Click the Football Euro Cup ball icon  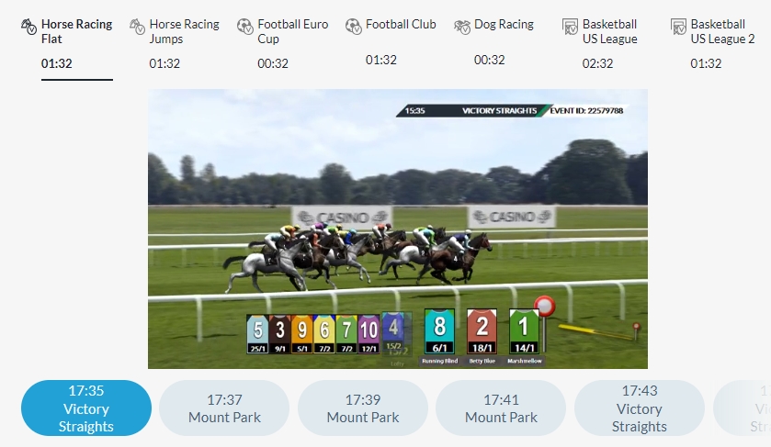[x=244, y=27]
